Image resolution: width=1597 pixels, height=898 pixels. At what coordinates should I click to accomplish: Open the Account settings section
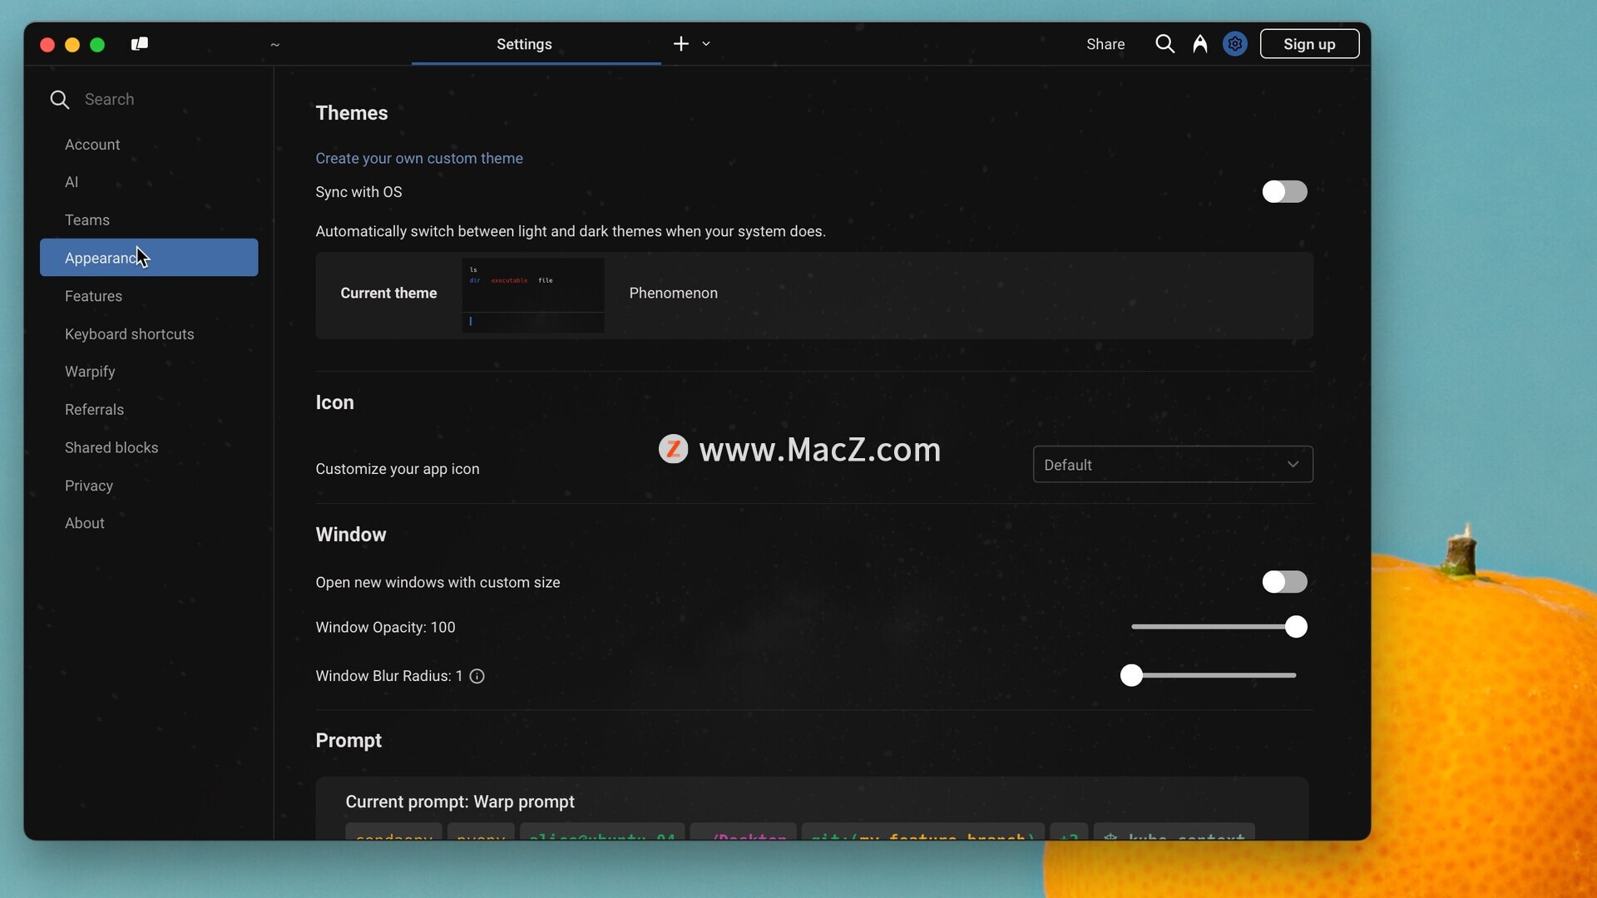click(149, 145)
